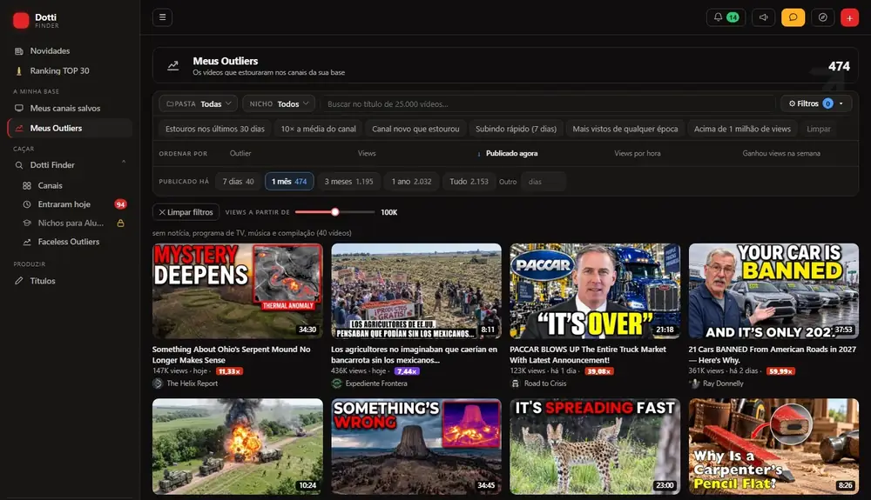Viewport: 871px width, 500px height.
Task: Click Limpar next to quick filters
Action: (818, 129)
